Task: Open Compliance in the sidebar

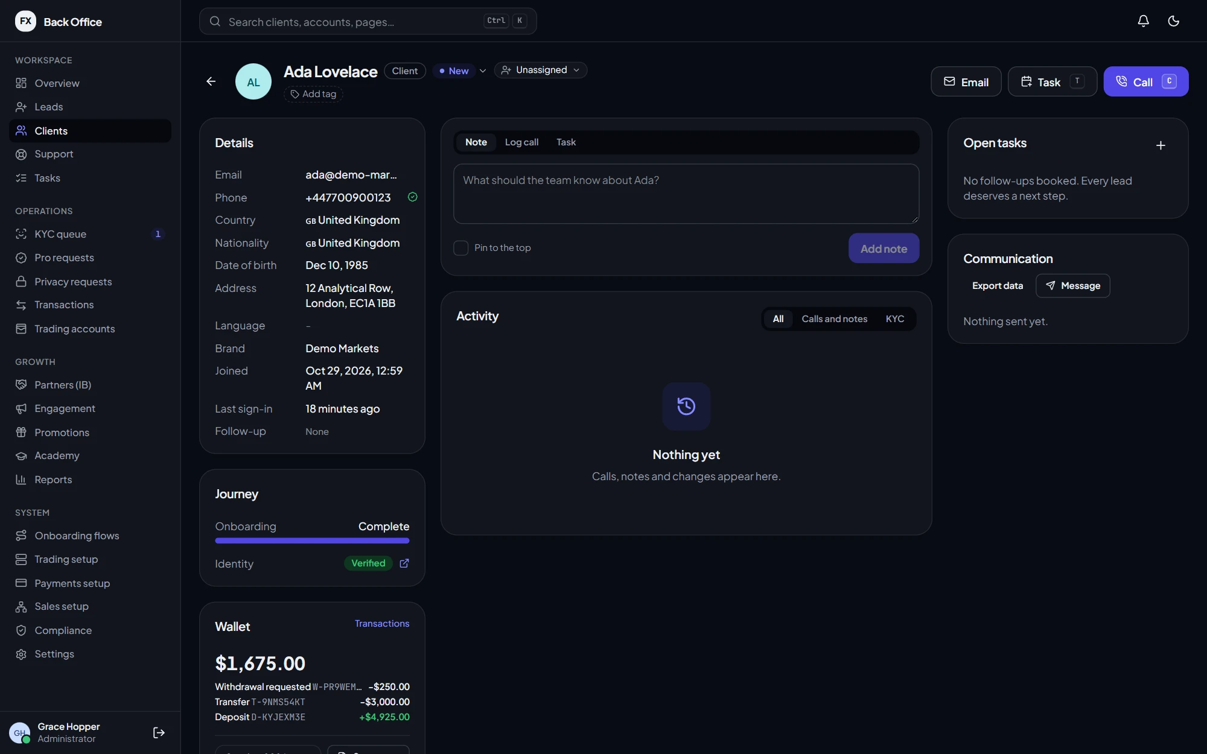Action: click(90, 630)
